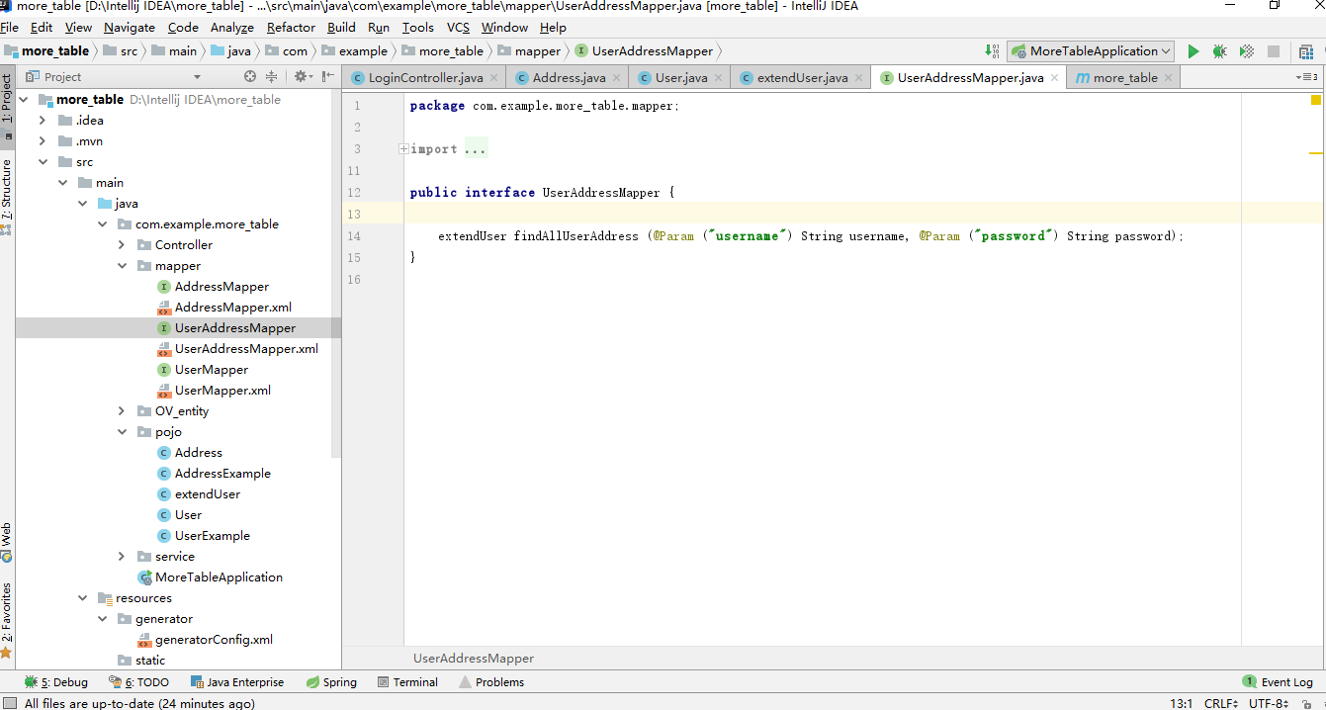The image size is (1326, 710).
Task: Collapse the src folder
Action: (43, 161)
